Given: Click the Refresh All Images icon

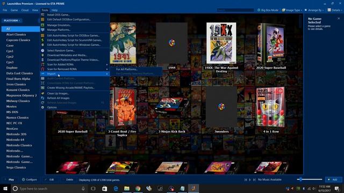Looking at the screenshot, I should [42, 98].
